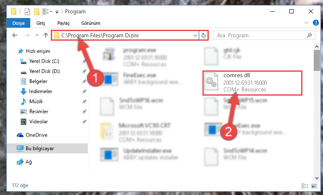323x195 pixels.
Task: Expand the address bar history dropdown
Action: point(195,36)
